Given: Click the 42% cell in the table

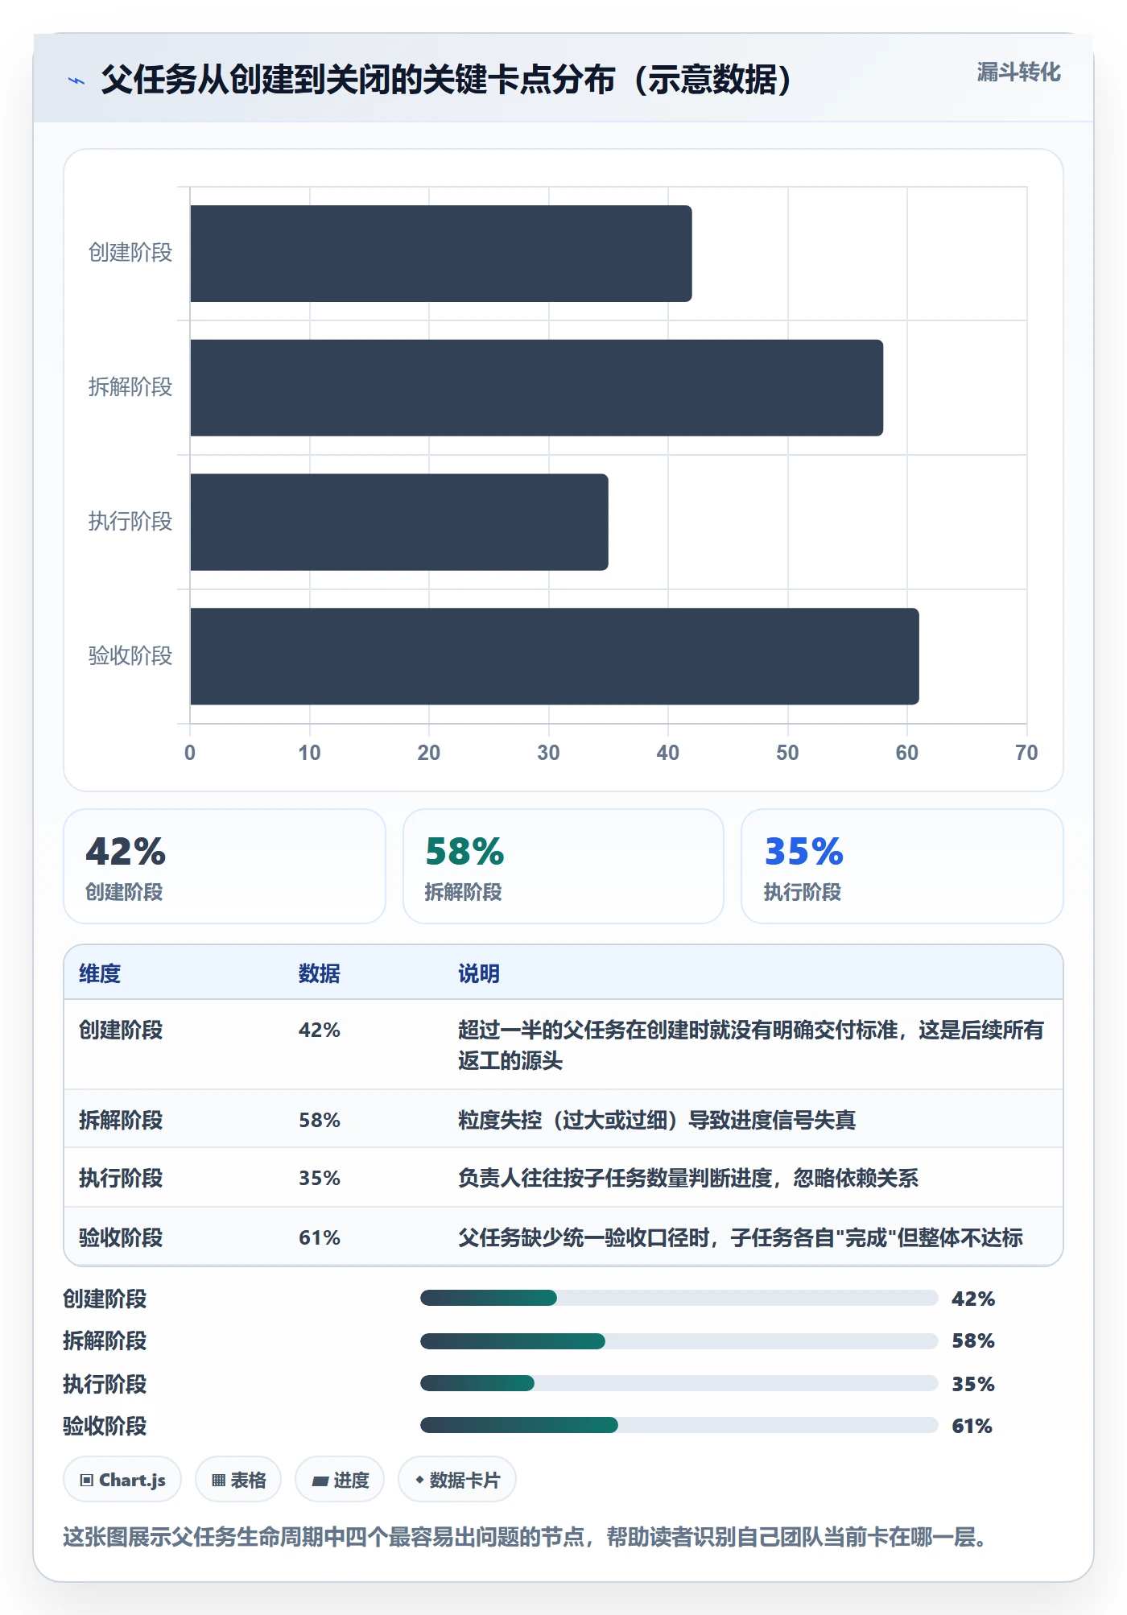Looking at the screenshot, I should (x=320, y=1030).
